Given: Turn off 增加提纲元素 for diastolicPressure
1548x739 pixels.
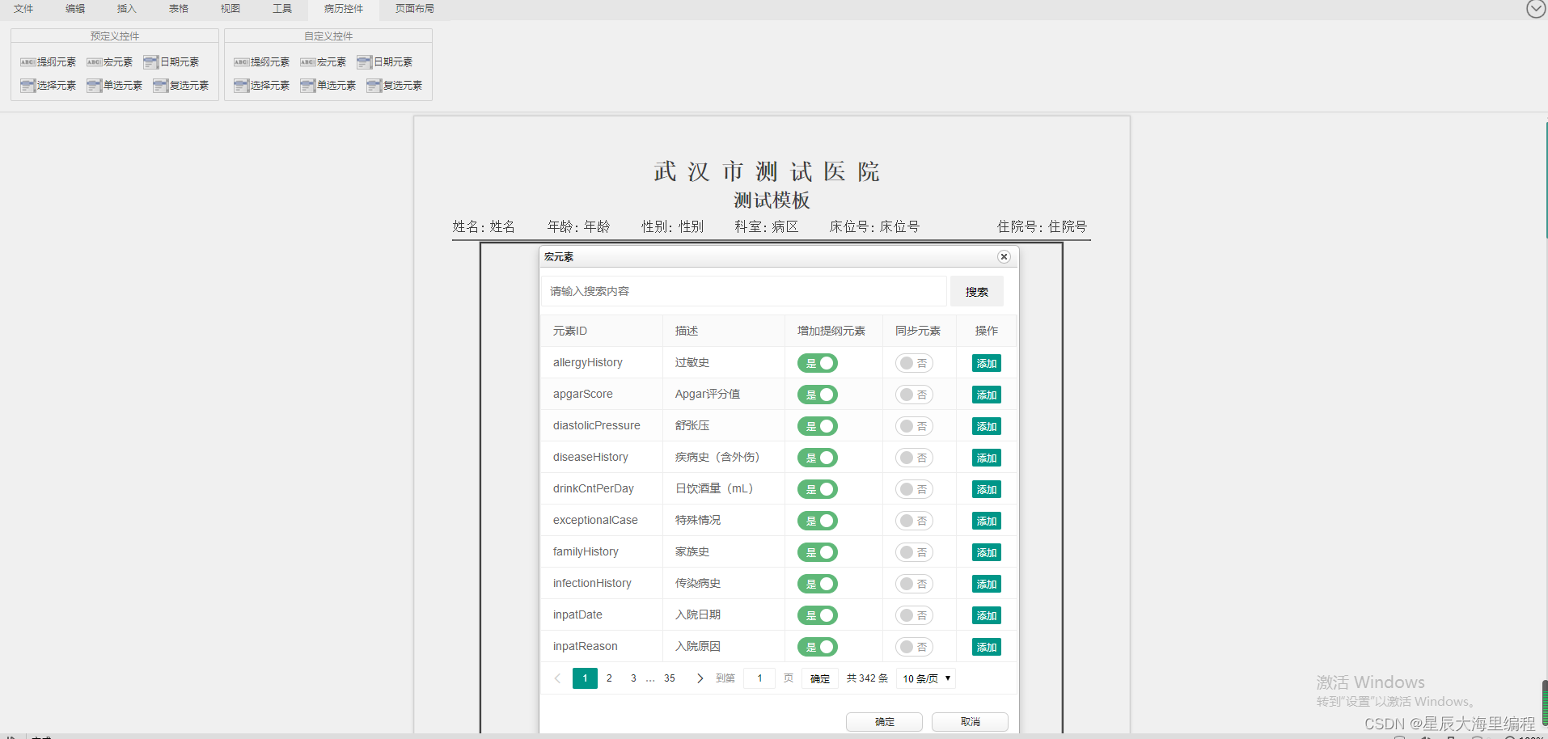Looking at the screenshot, I should (818, 426).
